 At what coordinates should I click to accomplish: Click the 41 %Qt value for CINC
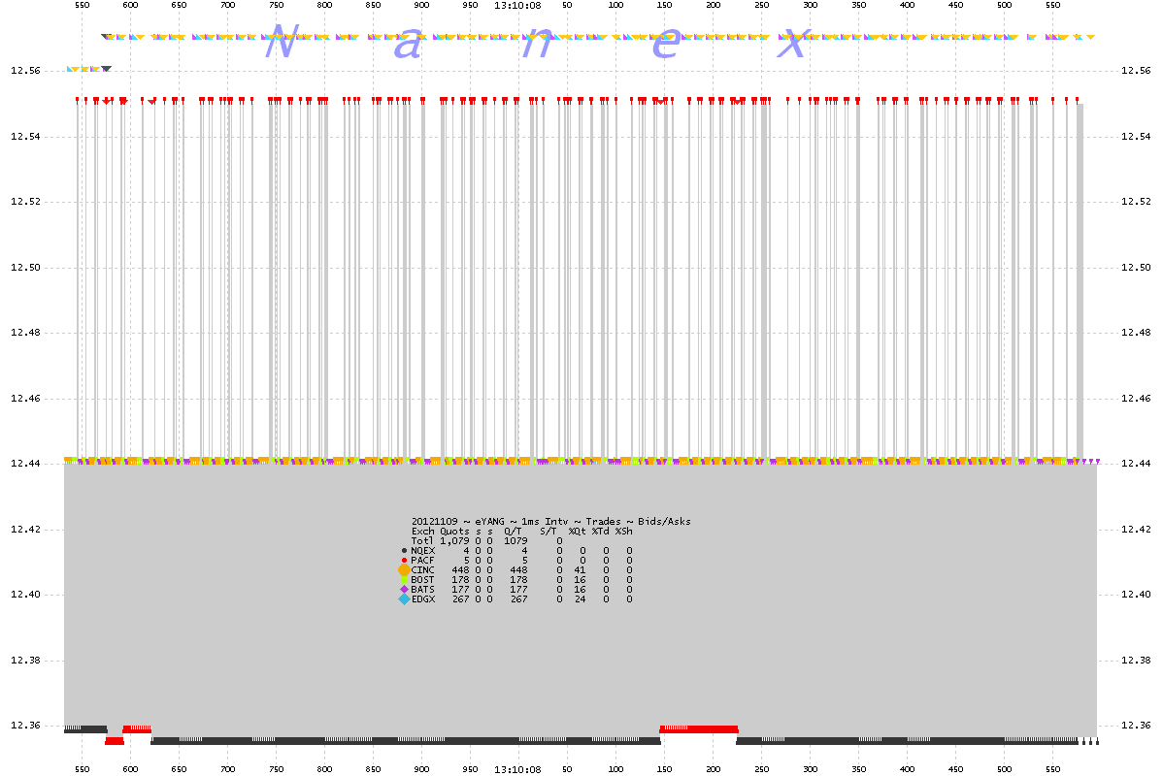pyautogui.click(x=580, y=570)
